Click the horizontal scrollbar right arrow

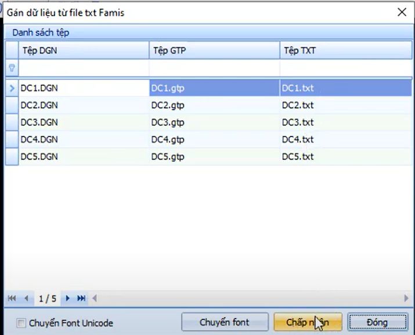click(x=406, y=298)
